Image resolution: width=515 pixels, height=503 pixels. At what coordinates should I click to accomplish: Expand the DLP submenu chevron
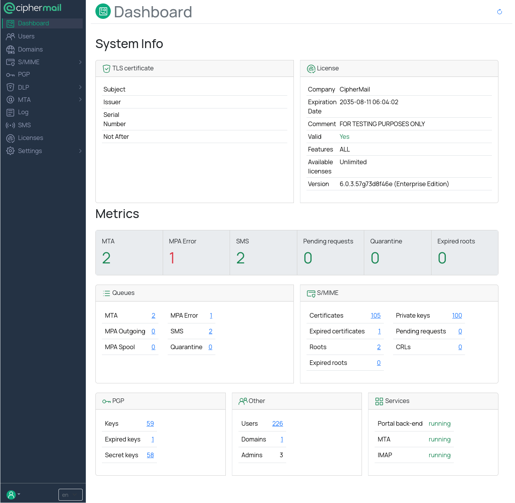pos(80,87)
